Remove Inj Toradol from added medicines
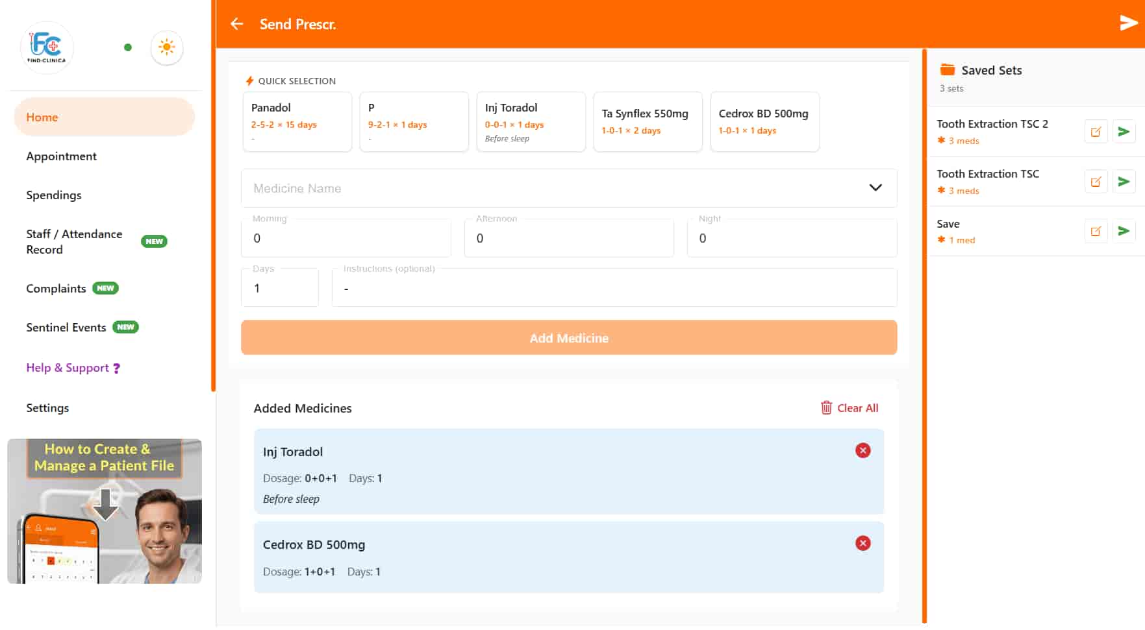 coord(862,451)
